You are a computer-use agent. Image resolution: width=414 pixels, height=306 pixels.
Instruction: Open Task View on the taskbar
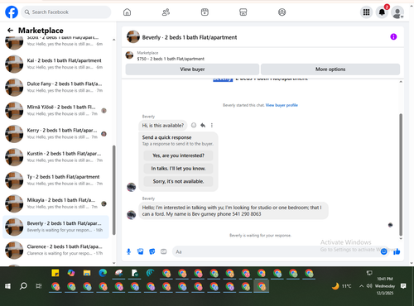coord(39,286)
